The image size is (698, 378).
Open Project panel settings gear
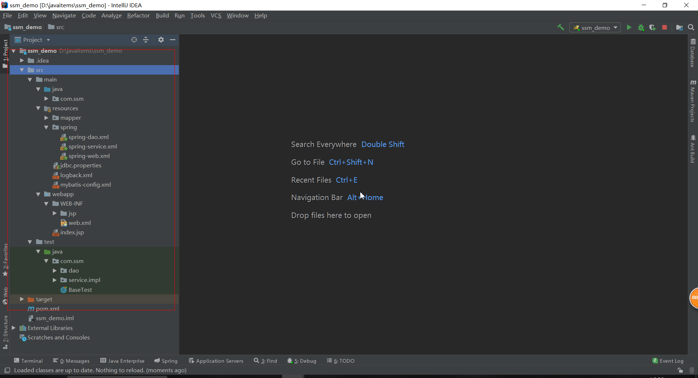tap(161, 40)
